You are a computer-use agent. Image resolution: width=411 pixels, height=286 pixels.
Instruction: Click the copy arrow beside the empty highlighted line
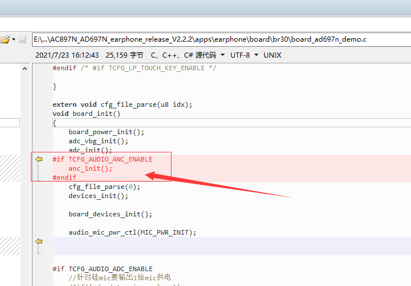[x=39, y=241]
